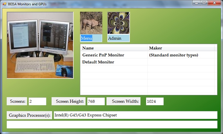
Task: Click the fractal picture above Admin
Action: coord(118,23)
